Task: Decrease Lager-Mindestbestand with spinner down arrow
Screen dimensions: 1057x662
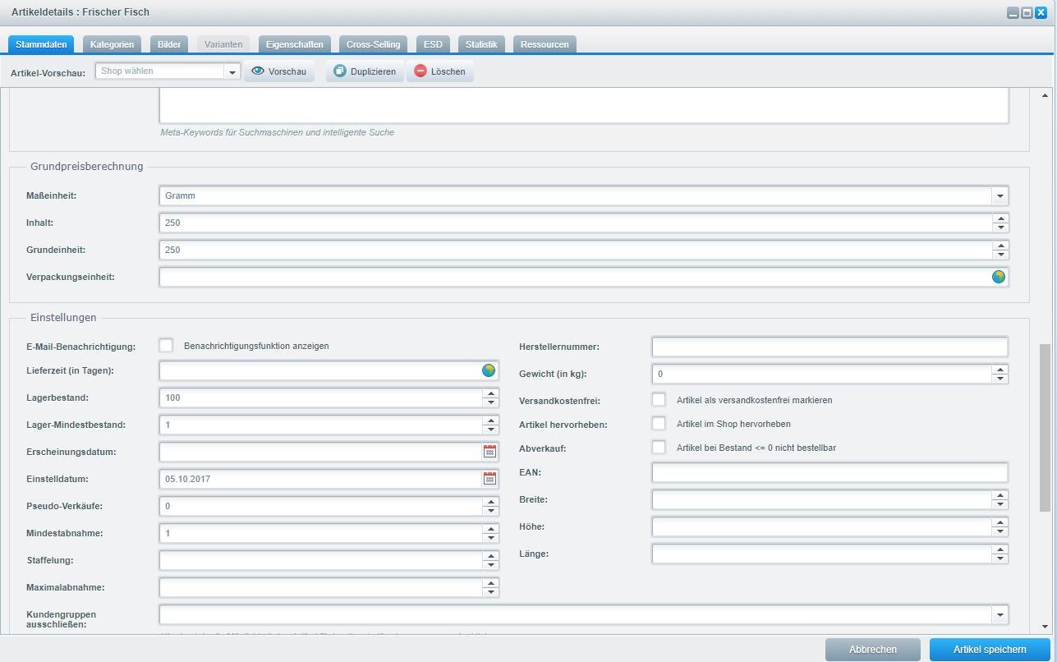Action: coord(490,430)
